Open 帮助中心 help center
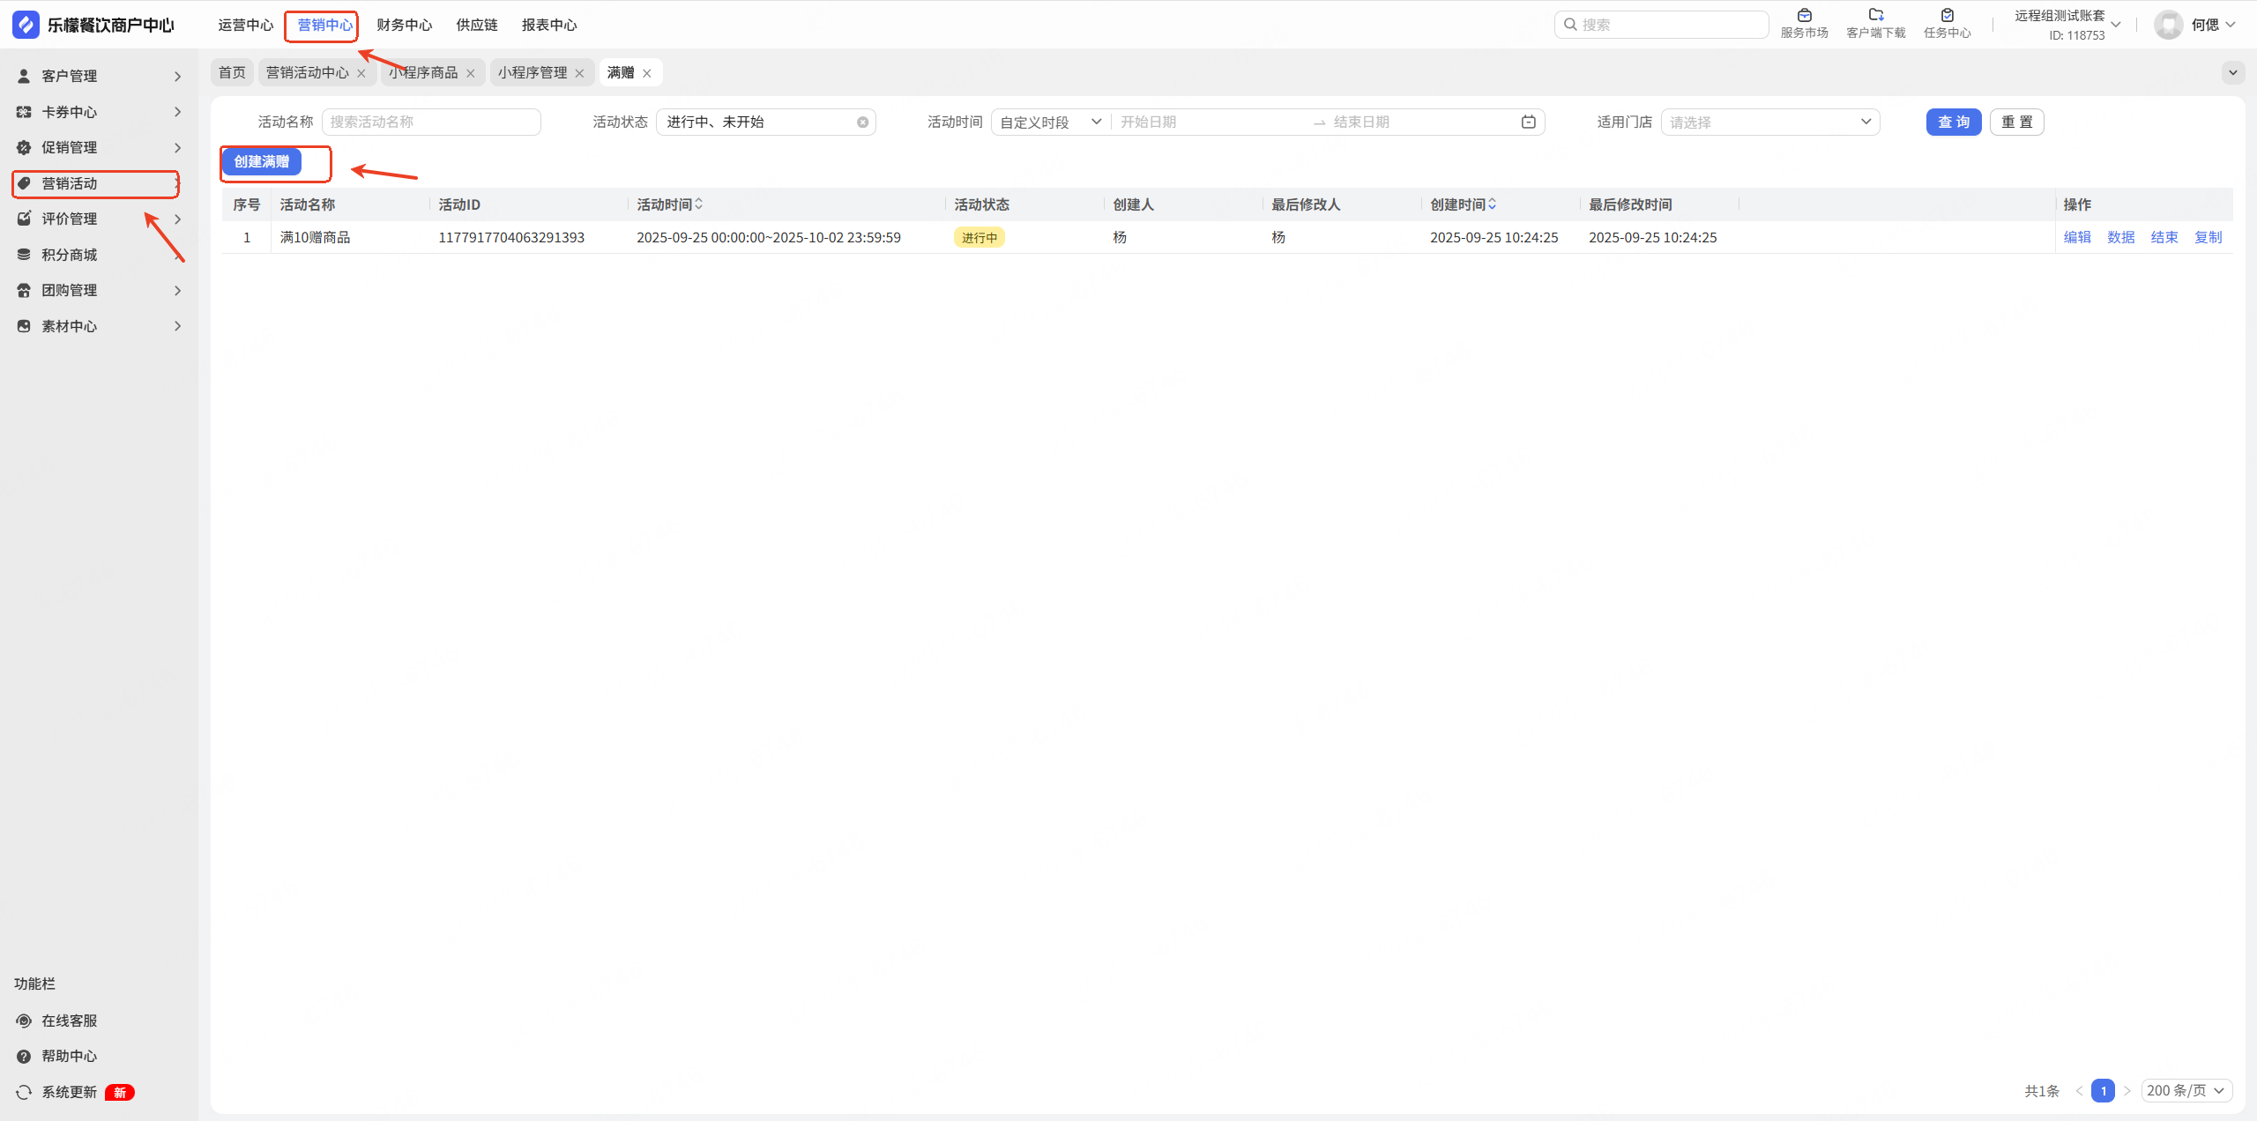The height and width of the screenshot is (1121, 2257). [x=69, y=1056]
